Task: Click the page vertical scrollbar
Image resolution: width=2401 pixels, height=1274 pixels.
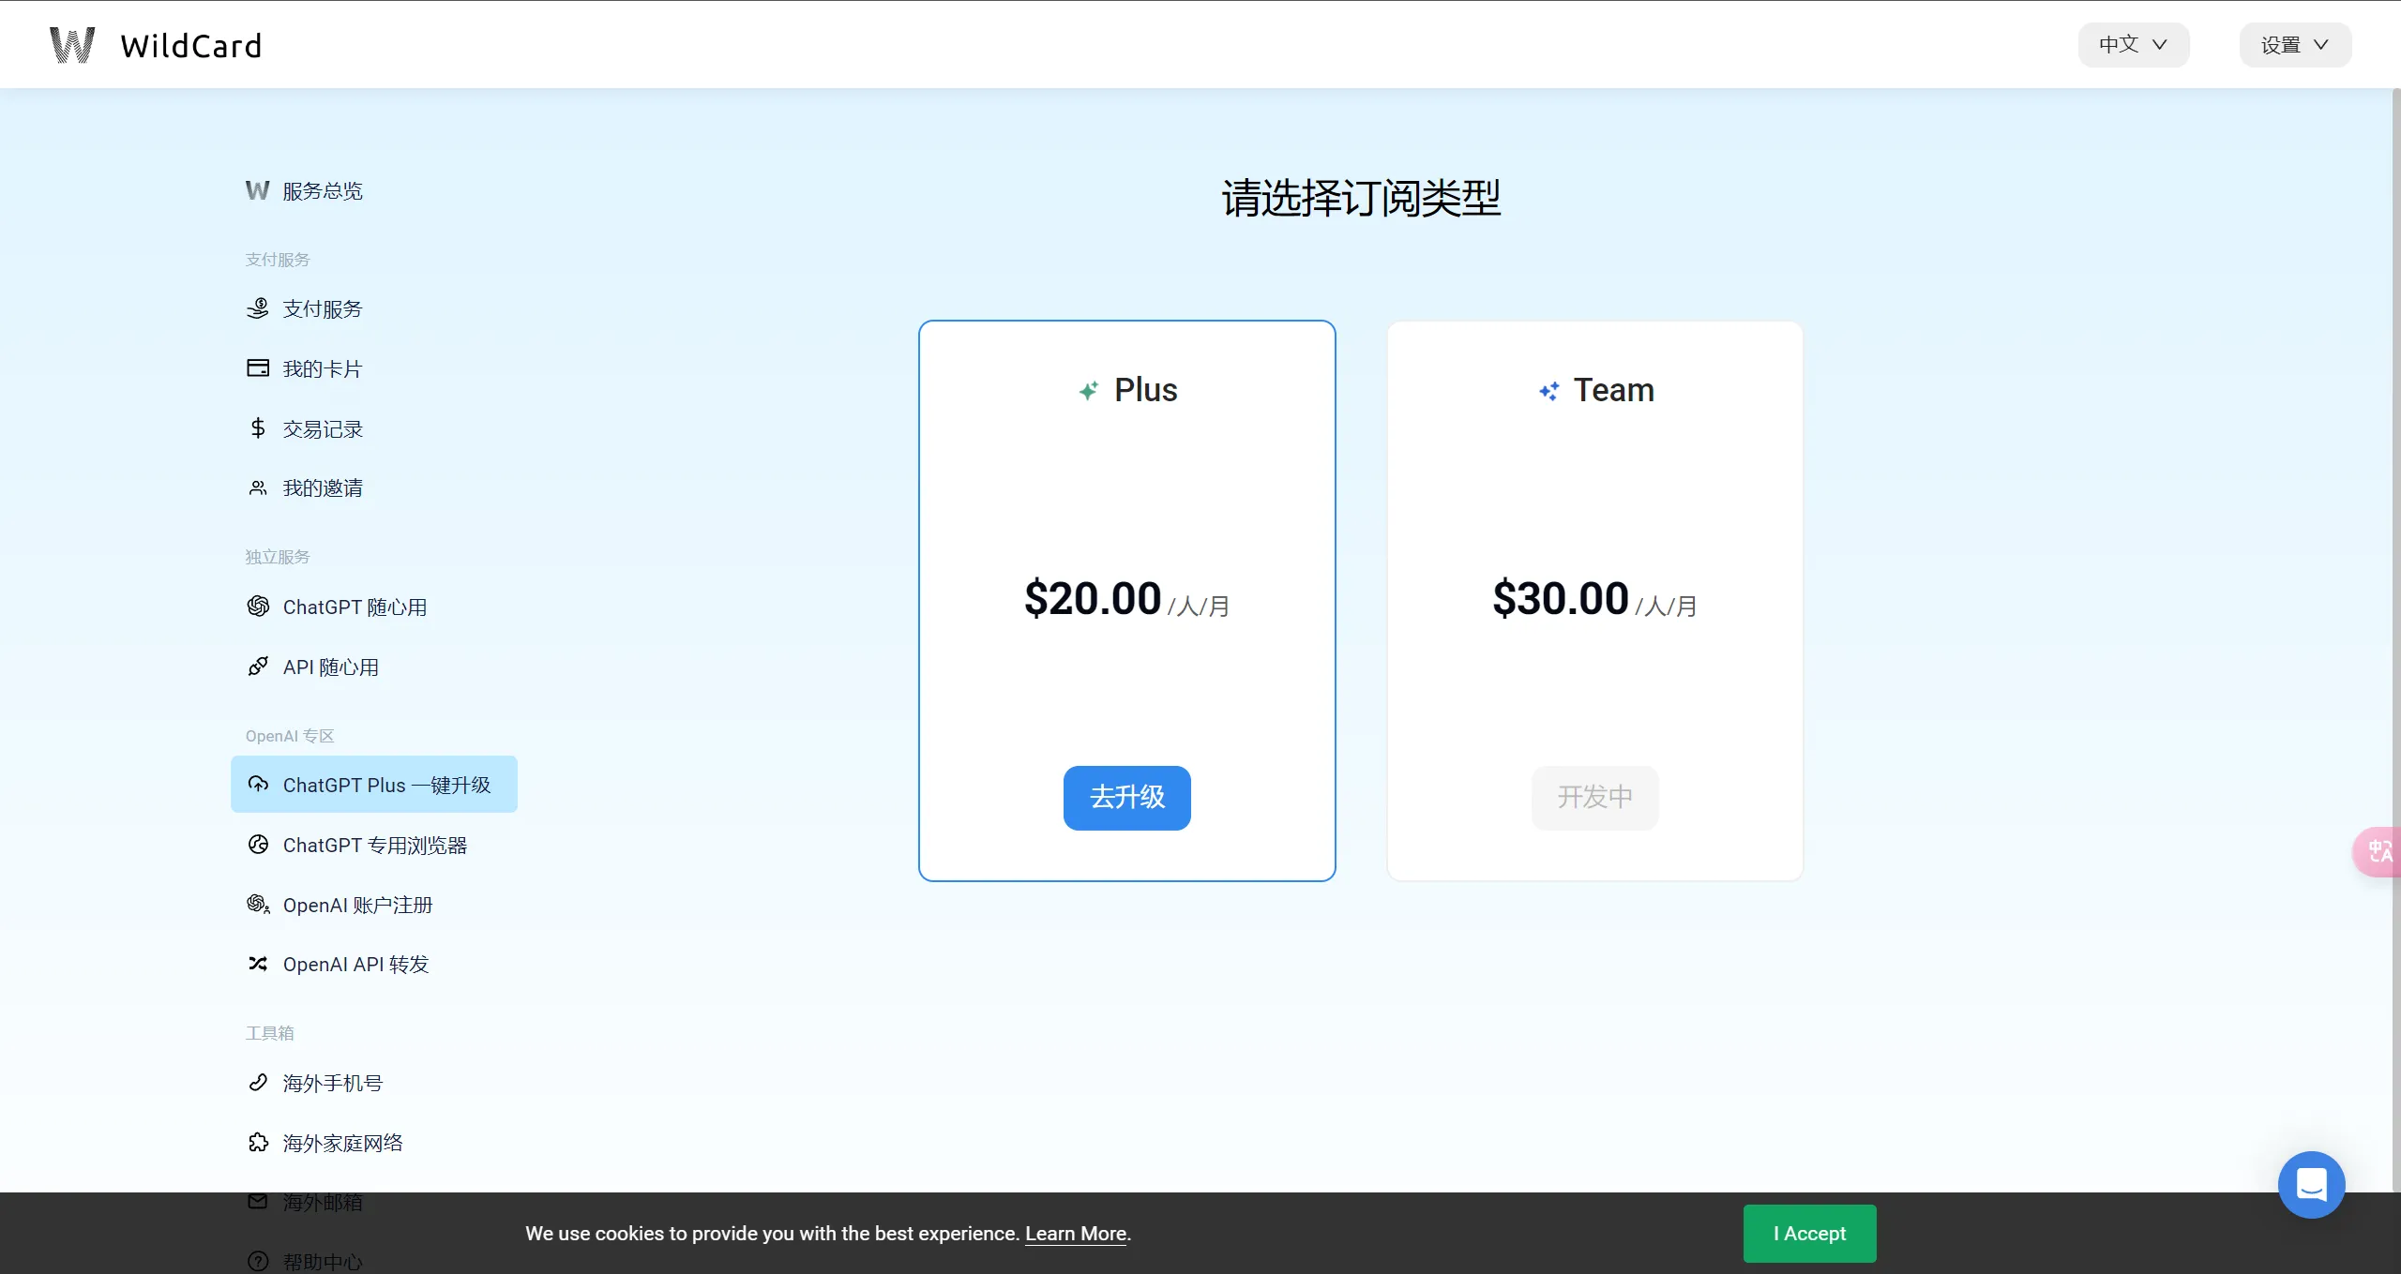Action: (x=2396, y=639)
